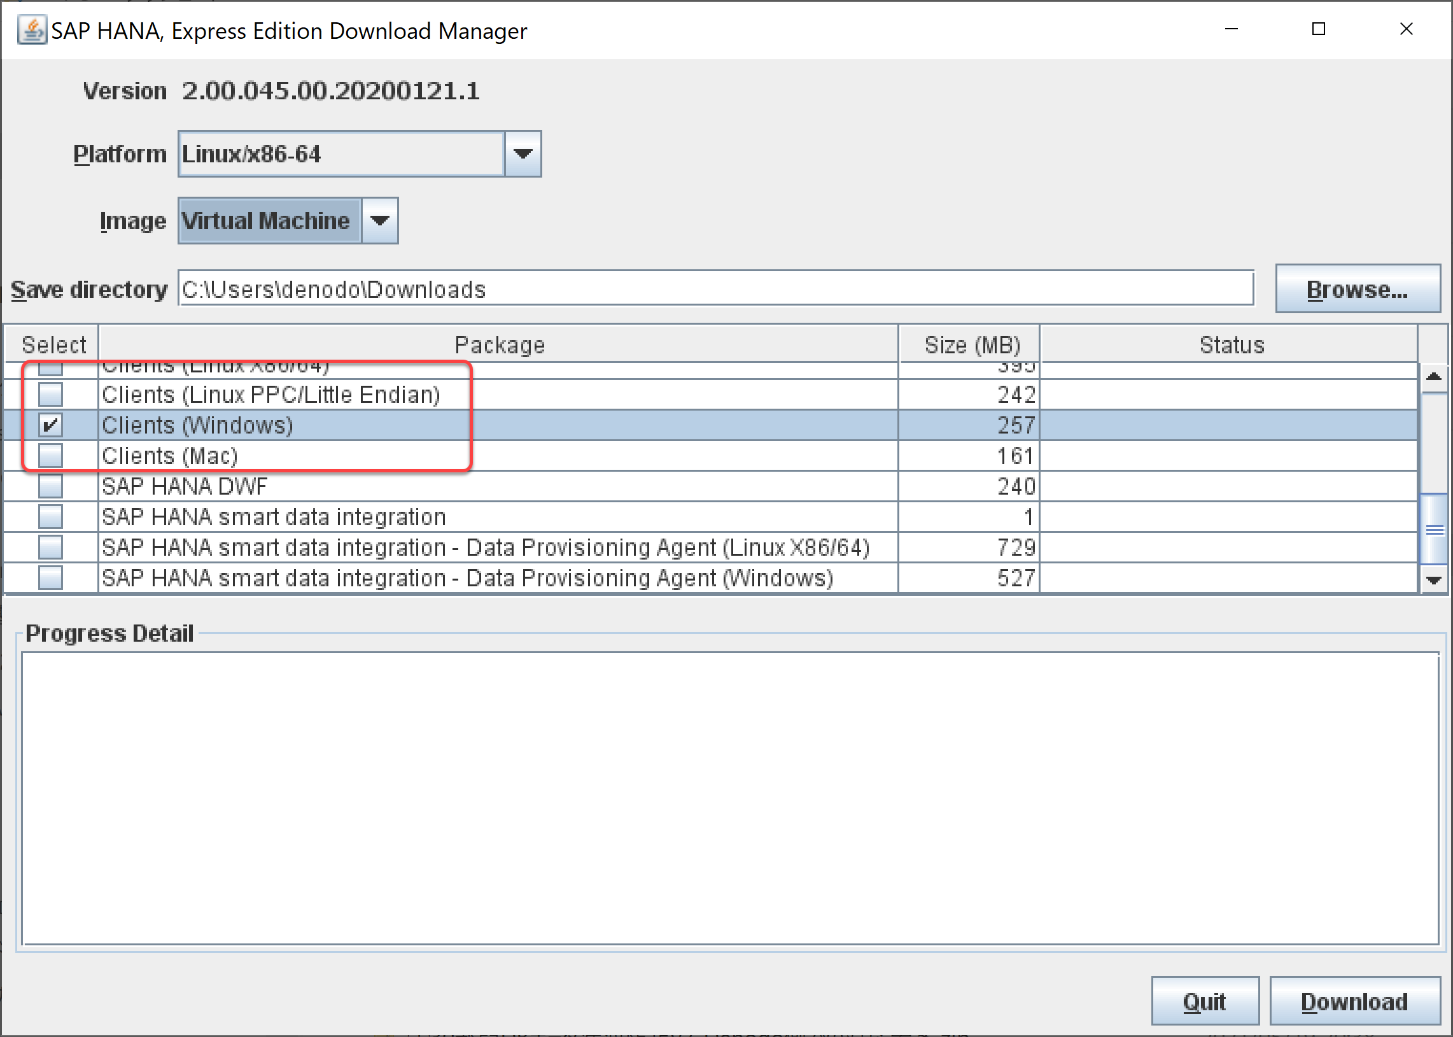The height and width of the screenshot is (1037, 1453).
Task: Click the Virtual Machine image selection field
Action: point(270,220)
